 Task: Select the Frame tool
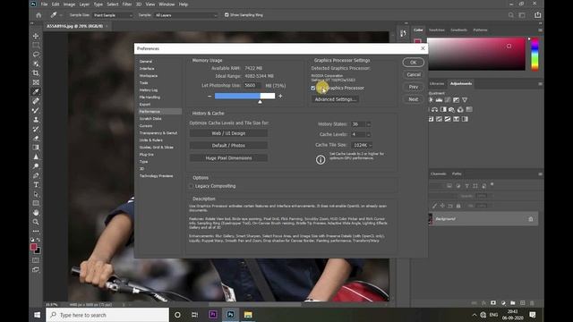click(36, 82)
